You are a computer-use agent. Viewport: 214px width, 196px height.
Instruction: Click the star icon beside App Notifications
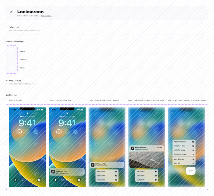click(193, 142)
